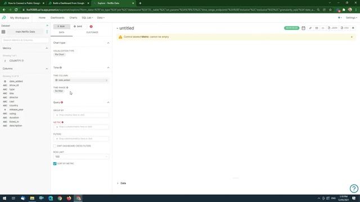Open Edge browser from the taskbar
360x202 pixels.
tap(51, 198)
